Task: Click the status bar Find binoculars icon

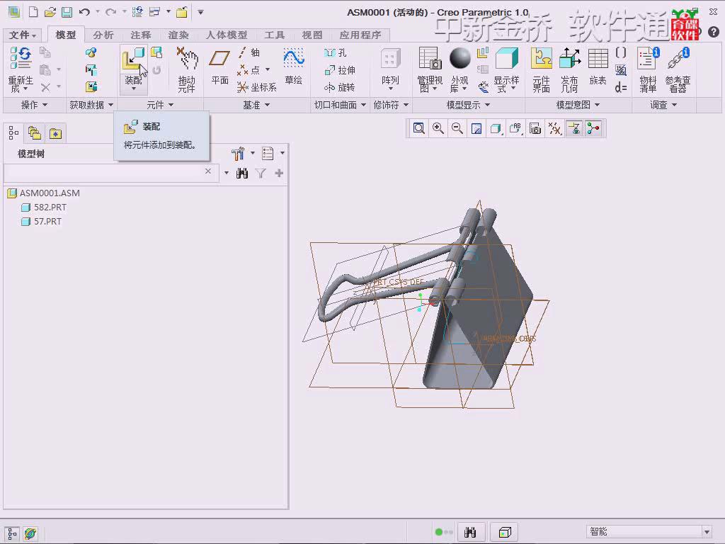Action: click(470, 533)
